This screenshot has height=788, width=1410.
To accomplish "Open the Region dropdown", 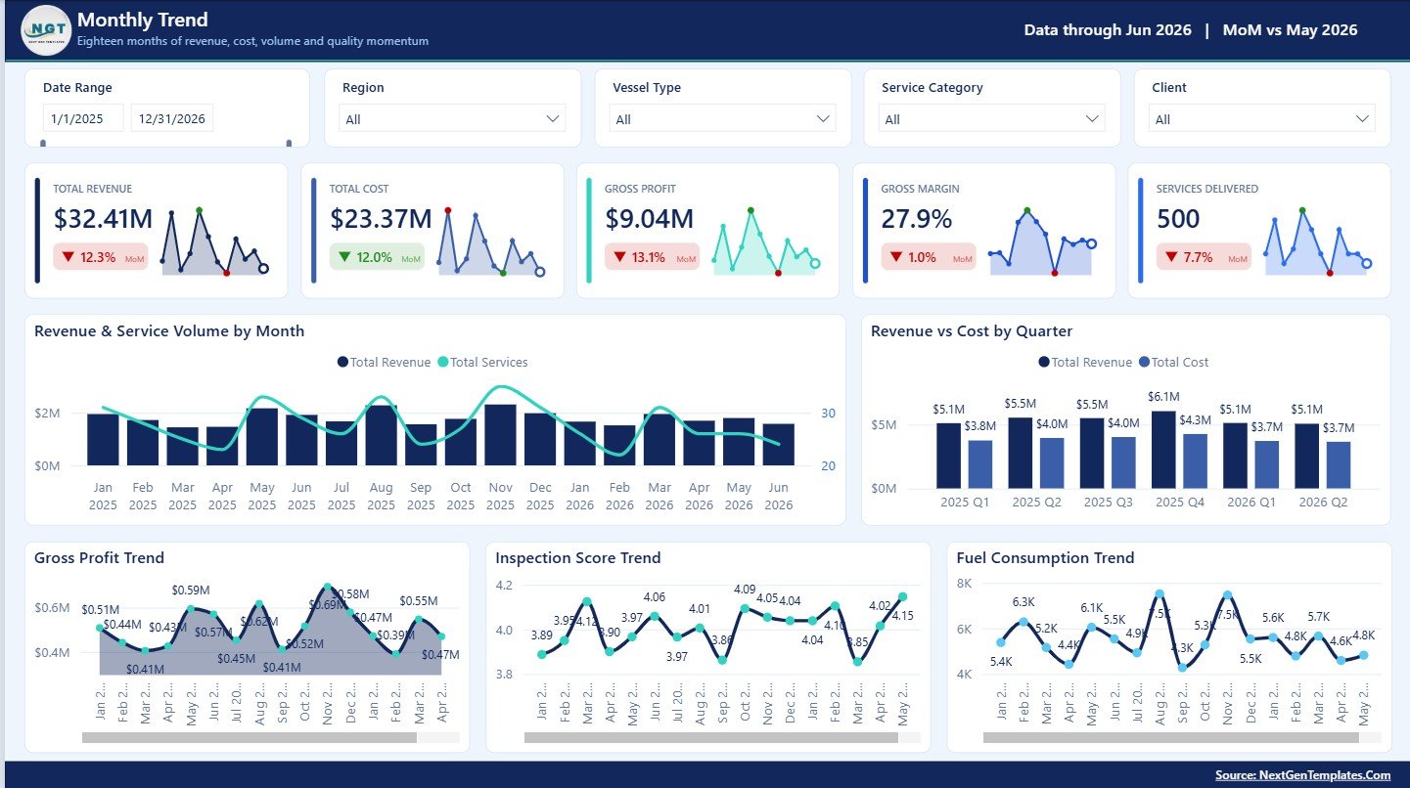I will pos(452,118).
